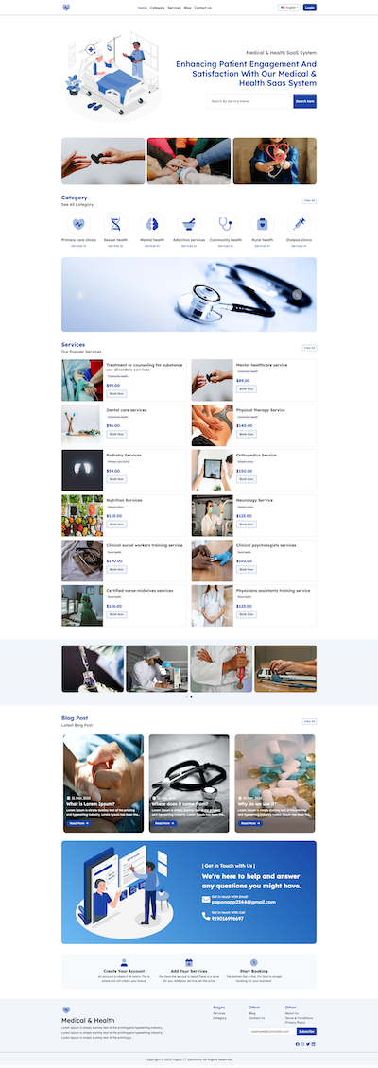Open the Mental health brain icon
Image resolution: width=378 pixels, height=1068 pixels.
click(152, 223)
